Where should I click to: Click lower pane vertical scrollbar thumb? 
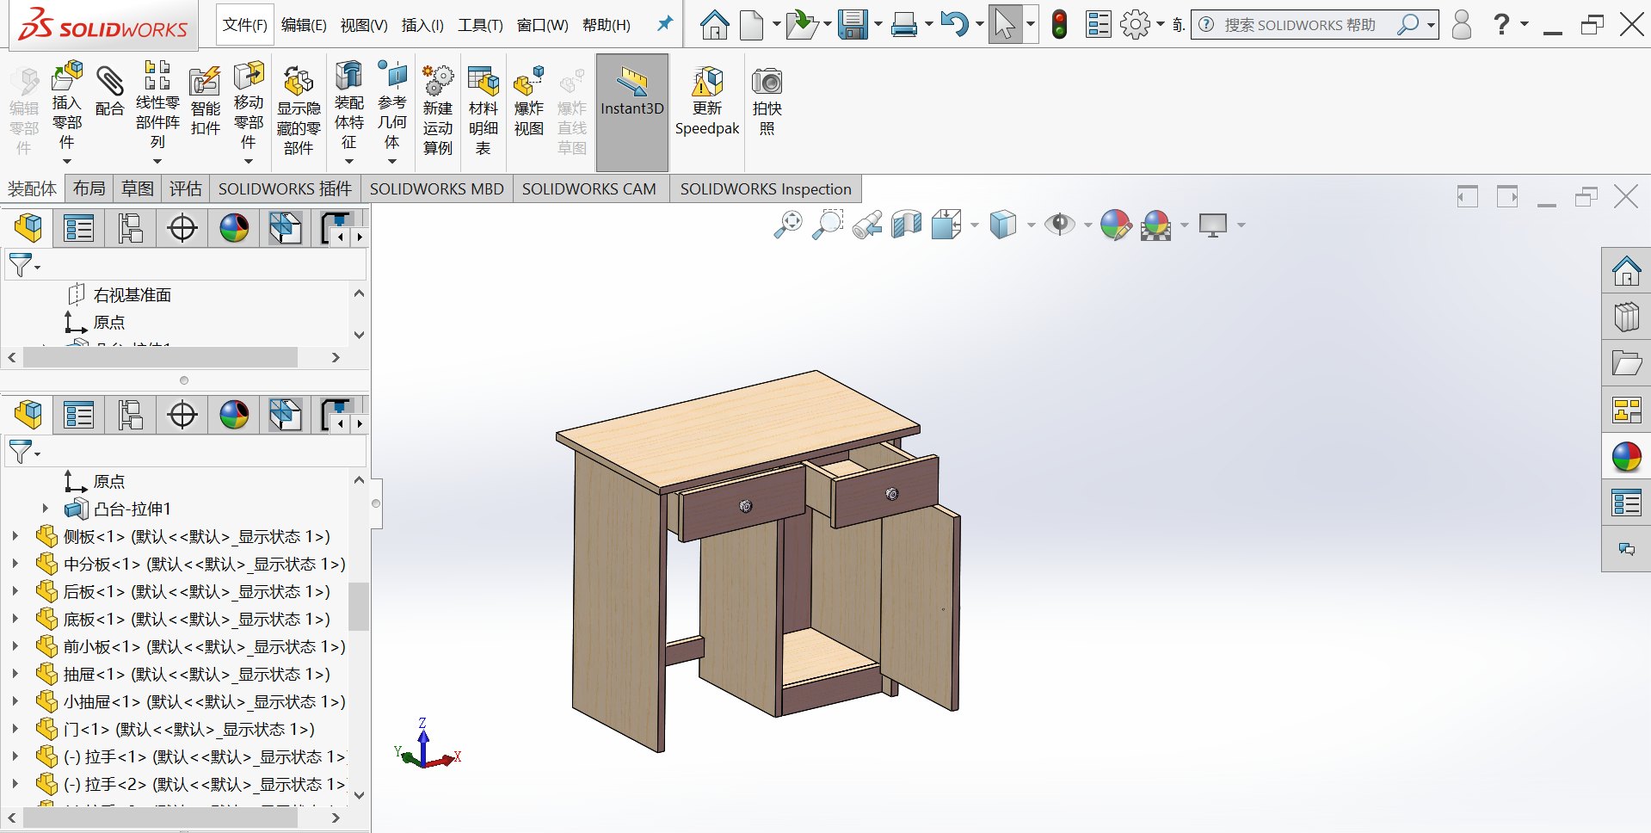(x=359, y=606)
